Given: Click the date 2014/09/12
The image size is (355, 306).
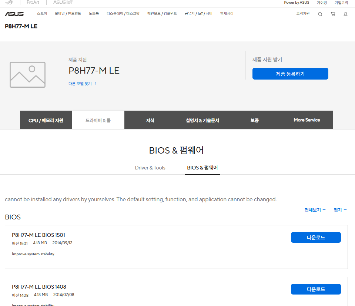Looking at the screenshot, I should [x=62, y=243].
